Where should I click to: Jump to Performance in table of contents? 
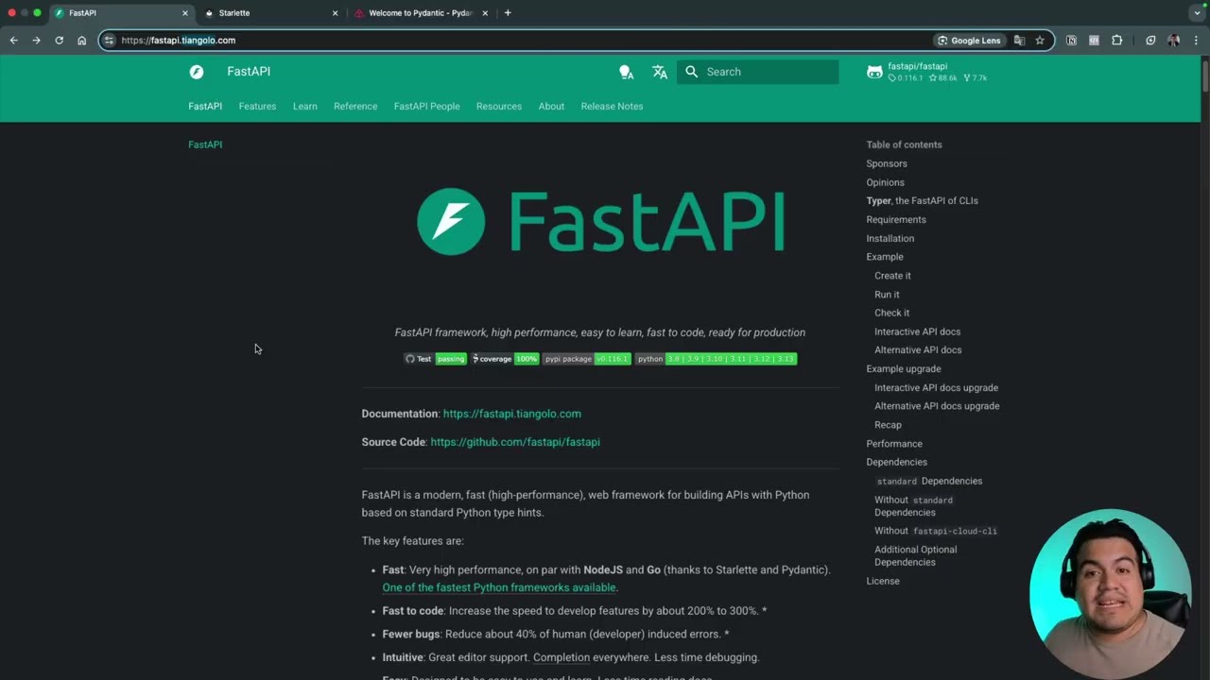coord(894,444)
